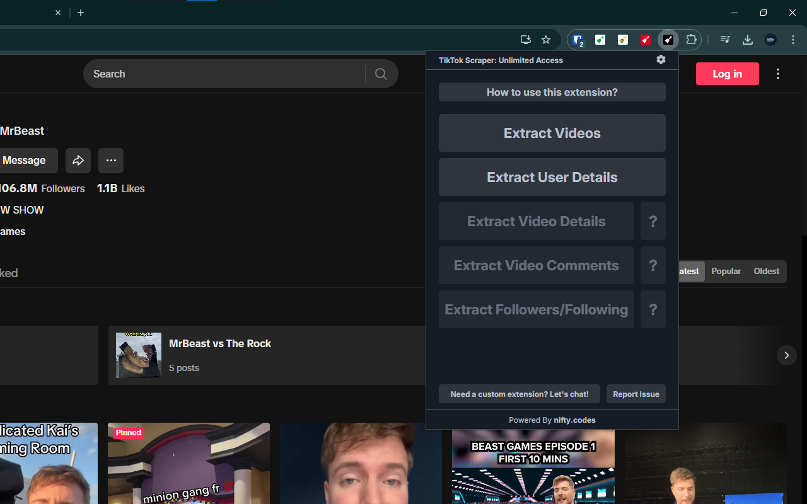Click the Message button
Image resolution: width=807 pixels, height=504 pixels.
(28, 161)
